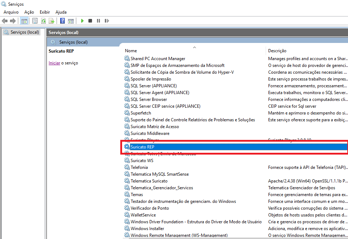Click the description 'Fornece suporte à API de Telefonia'

click(x=308, y=167)
